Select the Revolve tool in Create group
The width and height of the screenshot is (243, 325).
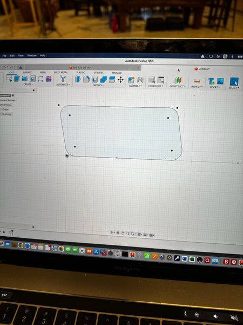pyautogui.click(x=25, y=79)
